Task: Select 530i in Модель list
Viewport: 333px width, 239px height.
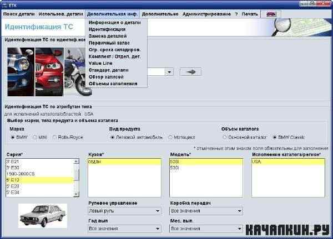Action: point(206,168)
